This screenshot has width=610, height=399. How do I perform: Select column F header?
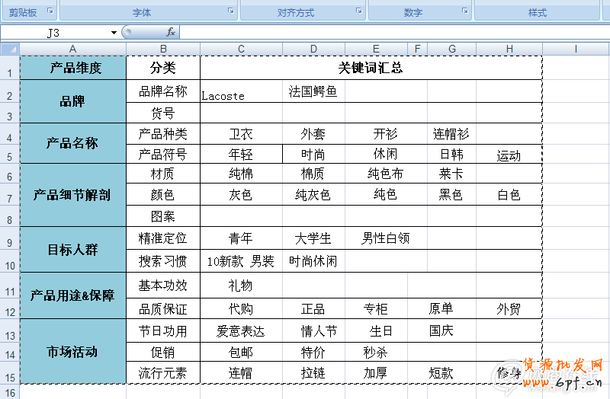tap(417, 49)
